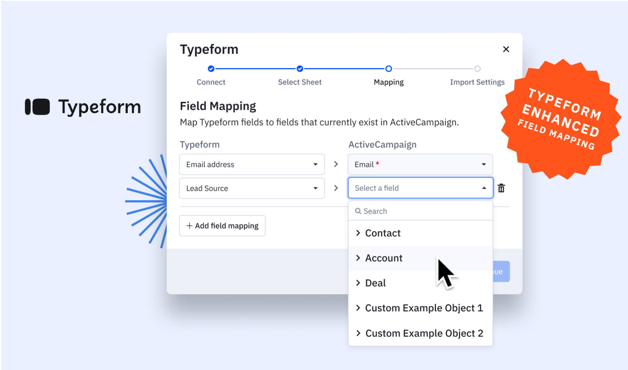628x370 pixels.
Task: Select Custom Example Object 1 entry
Action: 424,308
